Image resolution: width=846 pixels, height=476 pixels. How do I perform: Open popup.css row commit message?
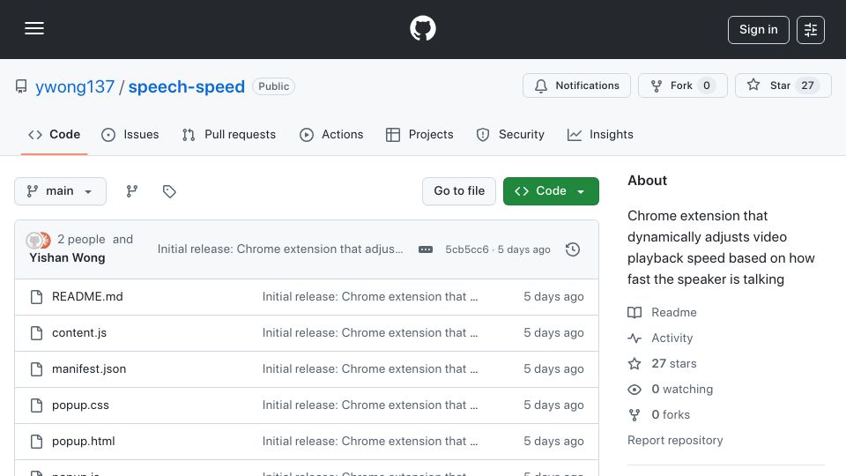[370, 405]
